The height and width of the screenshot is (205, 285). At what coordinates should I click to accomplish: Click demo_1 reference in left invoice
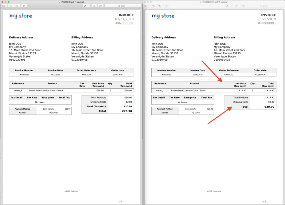point(18,91)
